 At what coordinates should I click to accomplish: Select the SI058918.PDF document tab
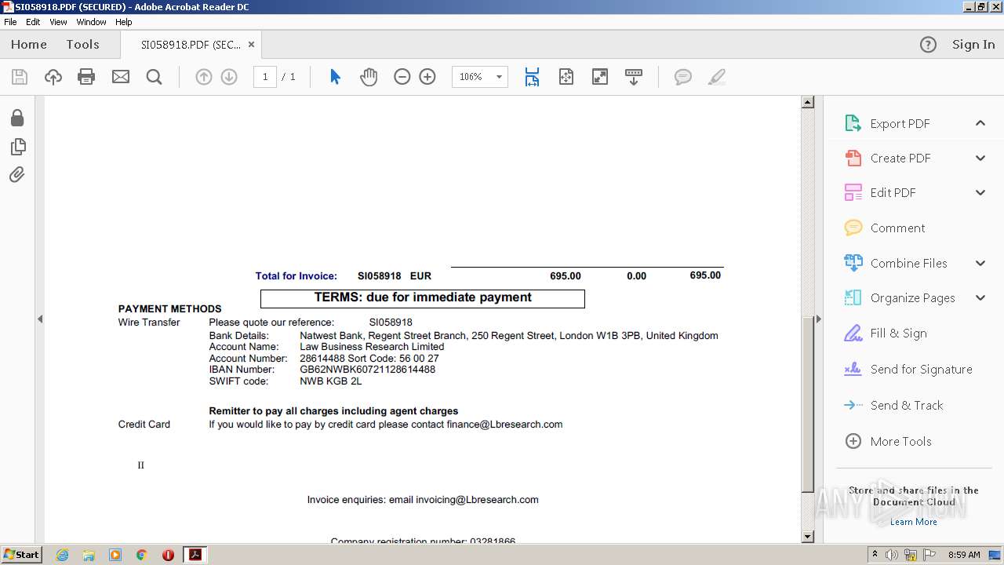pos(191,45)
